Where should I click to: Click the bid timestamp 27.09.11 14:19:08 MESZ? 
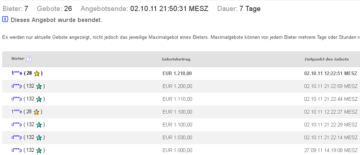pos(331,150)
